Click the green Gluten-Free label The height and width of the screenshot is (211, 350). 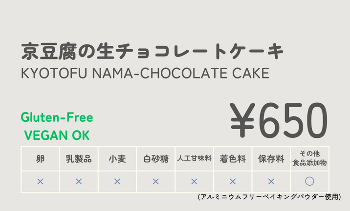point(57,117)
